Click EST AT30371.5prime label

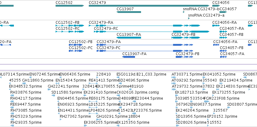coord(187,74)
